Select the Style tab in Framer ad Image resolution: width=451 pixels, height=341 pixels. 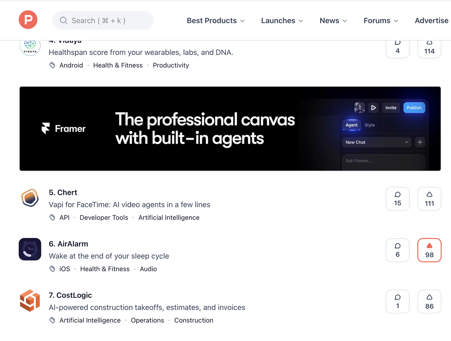370,125
